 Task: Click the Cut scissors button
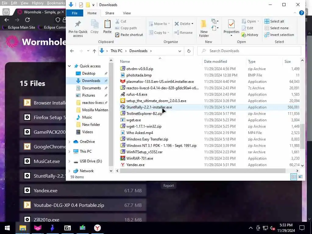click(x=121, y=21)
